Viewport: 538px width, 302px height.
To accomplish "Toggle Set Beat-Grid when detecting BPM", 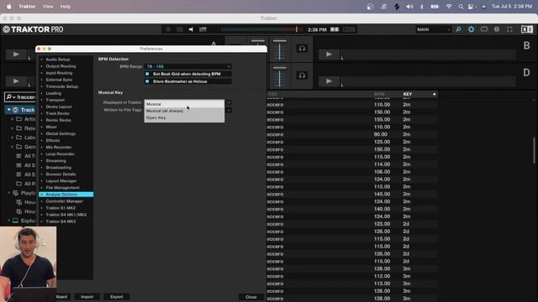I will click(x=147, y=74).
